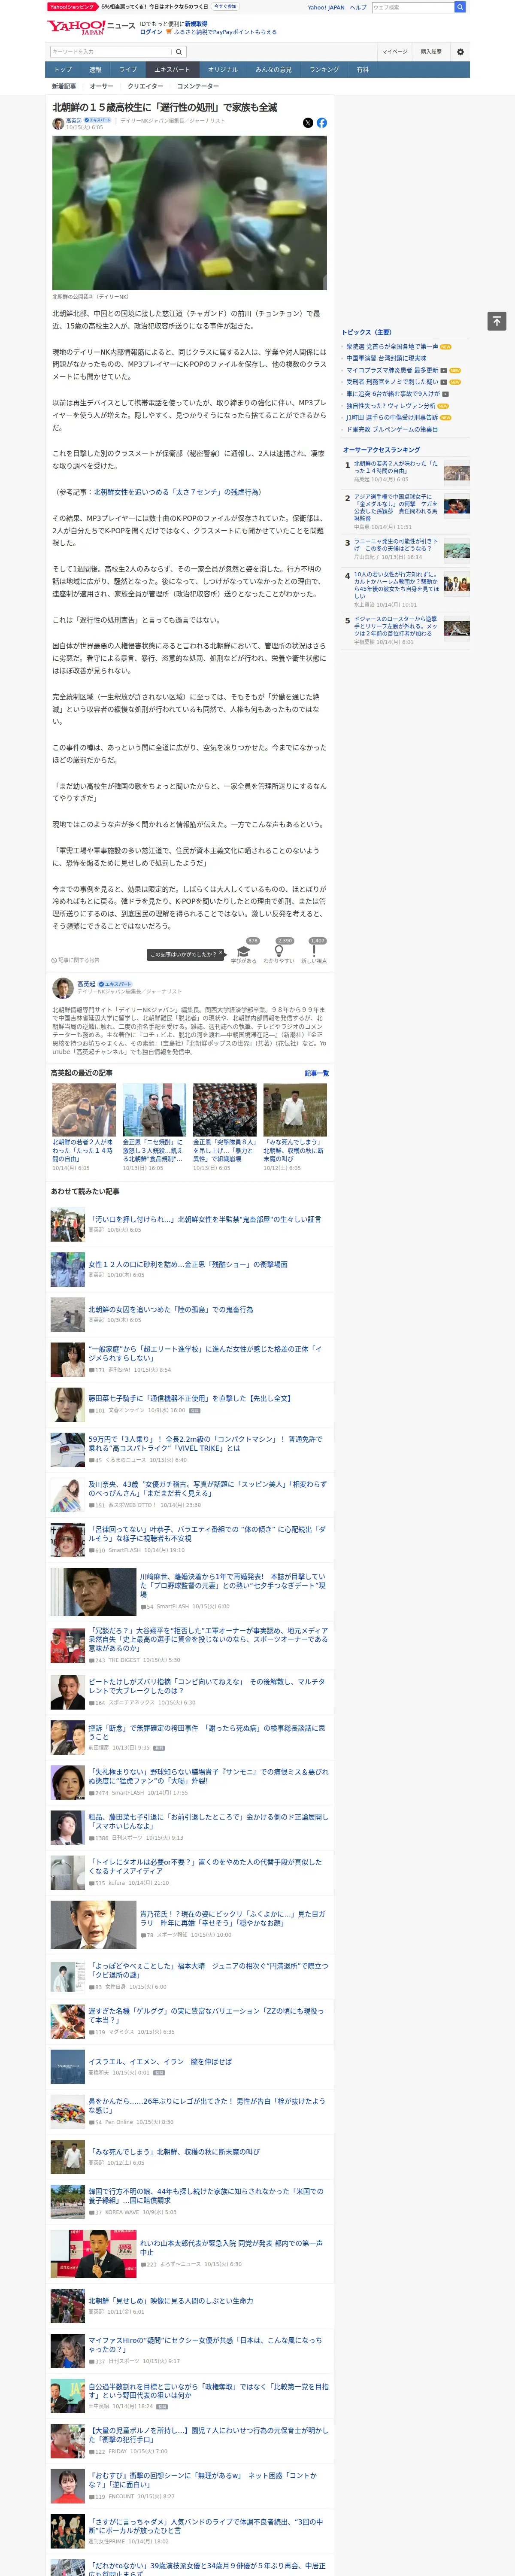This screenshot has height=2576, width=515.
Task: Open topic 車に追突 6台が絡む事故
Action: coord(393,394)
